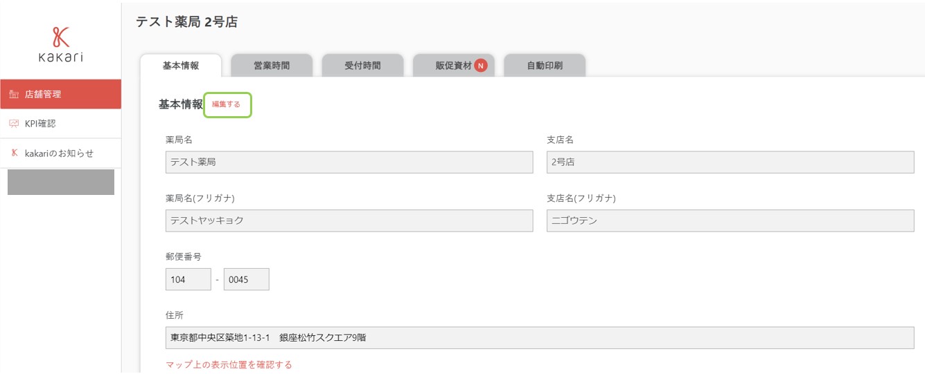This screenshot has width=925, height=374.
Task: Switch to the 販促資材 tab
Action: pos(454,66)
